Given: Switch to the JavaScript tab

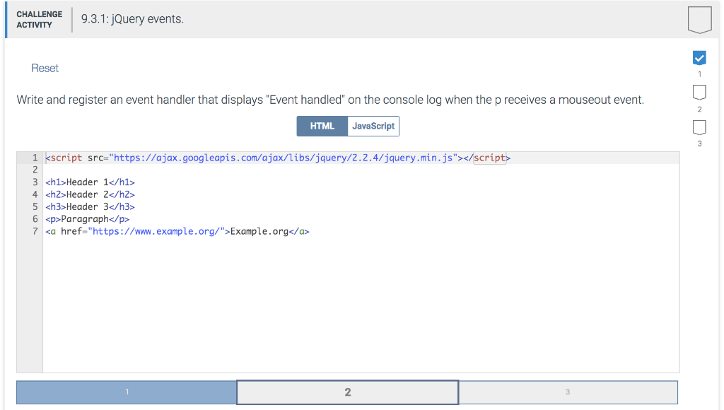Looking at the screenshot, I should point(373,126).
